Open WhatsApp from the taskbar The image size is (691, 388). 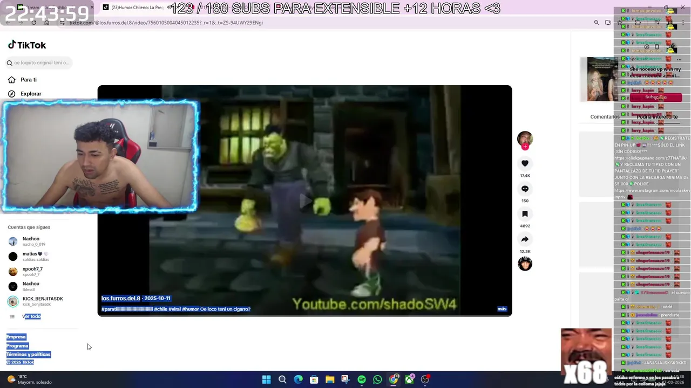[x=377, y=379]
